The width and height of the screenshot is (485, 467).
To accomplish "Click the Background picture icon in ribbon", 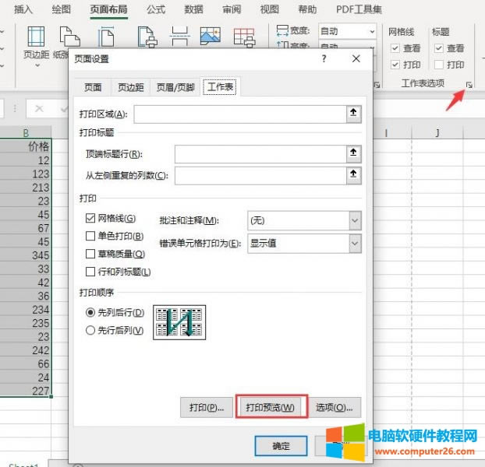I will (211, 37).
